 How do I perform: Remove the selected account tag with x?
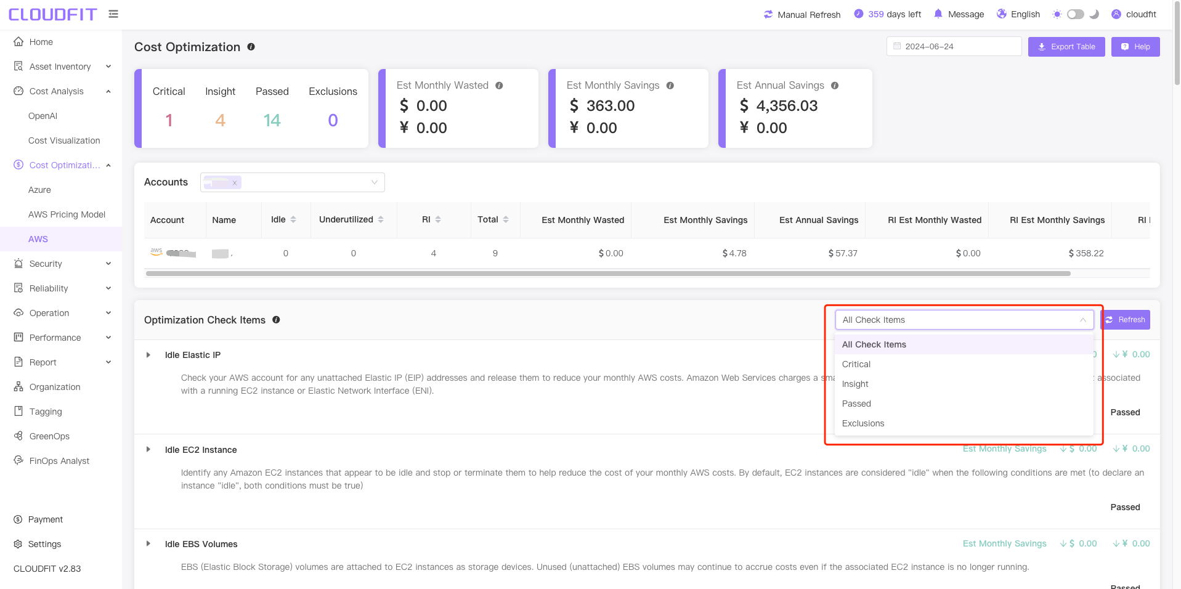coord(235,182)
